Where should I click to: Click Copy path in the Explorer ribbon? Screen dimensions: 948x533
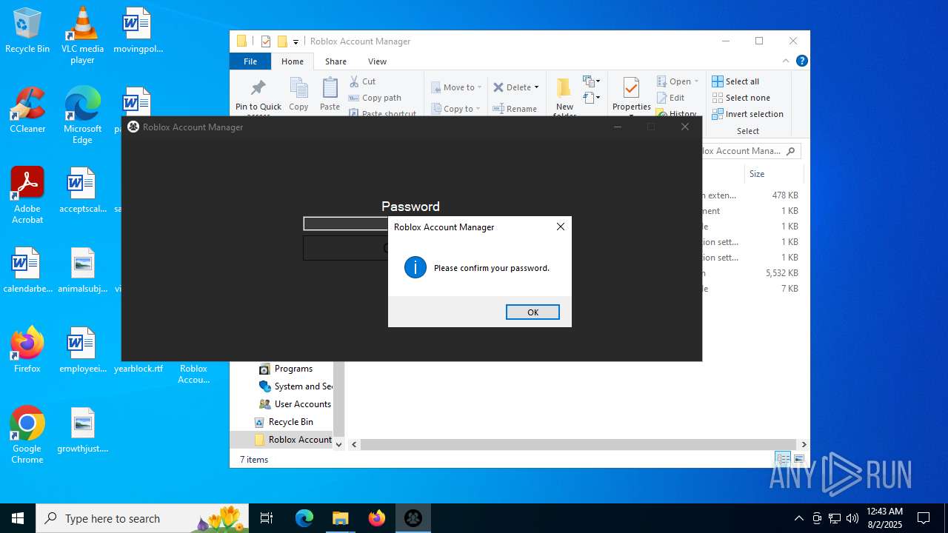pos(375,98)
